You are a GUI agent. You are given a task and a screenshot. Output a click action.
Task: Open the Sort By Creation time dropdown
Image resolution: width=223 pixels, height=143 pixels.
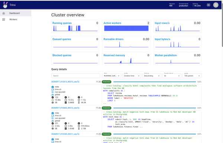(132, 76)
